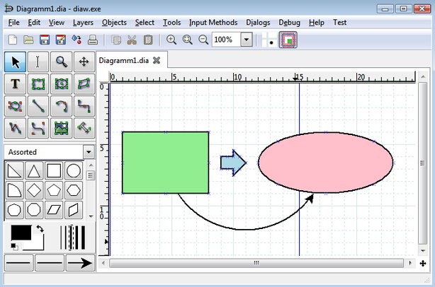Open the Edit menu
This screenshot has height=287, width=435.
pos(34,23)
